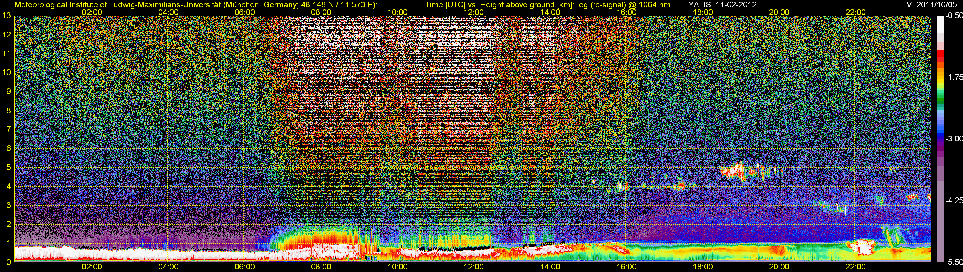963x272 pixels.
Task: Click the 2. height axis label
Action: pyautogui.click(x=9, y=224)
